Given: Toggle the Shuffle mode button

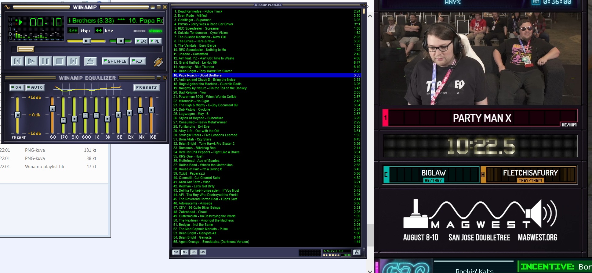Looking at the screenshot, I should [x=115, y=61].
